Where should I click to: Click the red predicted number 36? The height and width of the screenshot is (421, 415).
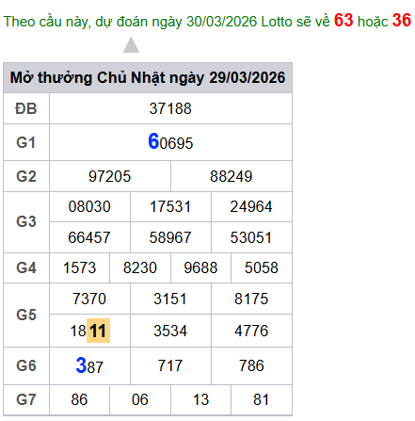402,21
